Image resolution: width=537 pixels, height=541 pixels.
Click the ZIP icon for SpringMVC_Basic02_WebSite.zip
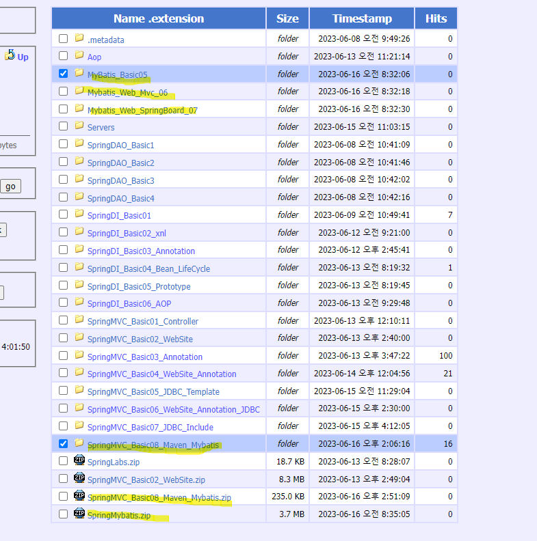click(79, 478)
